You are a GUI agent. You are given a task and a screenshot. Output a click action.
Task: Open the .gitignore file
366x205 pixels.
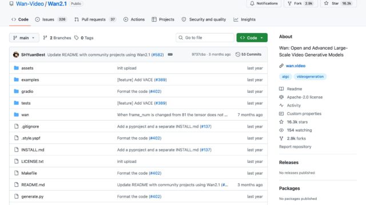pos(30,126)
